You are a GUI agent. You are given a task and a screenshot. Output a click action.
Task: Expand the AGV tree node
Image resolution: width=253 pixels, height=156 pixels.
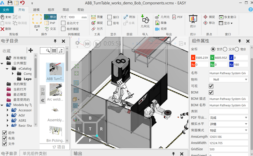[x=8, y=115]
